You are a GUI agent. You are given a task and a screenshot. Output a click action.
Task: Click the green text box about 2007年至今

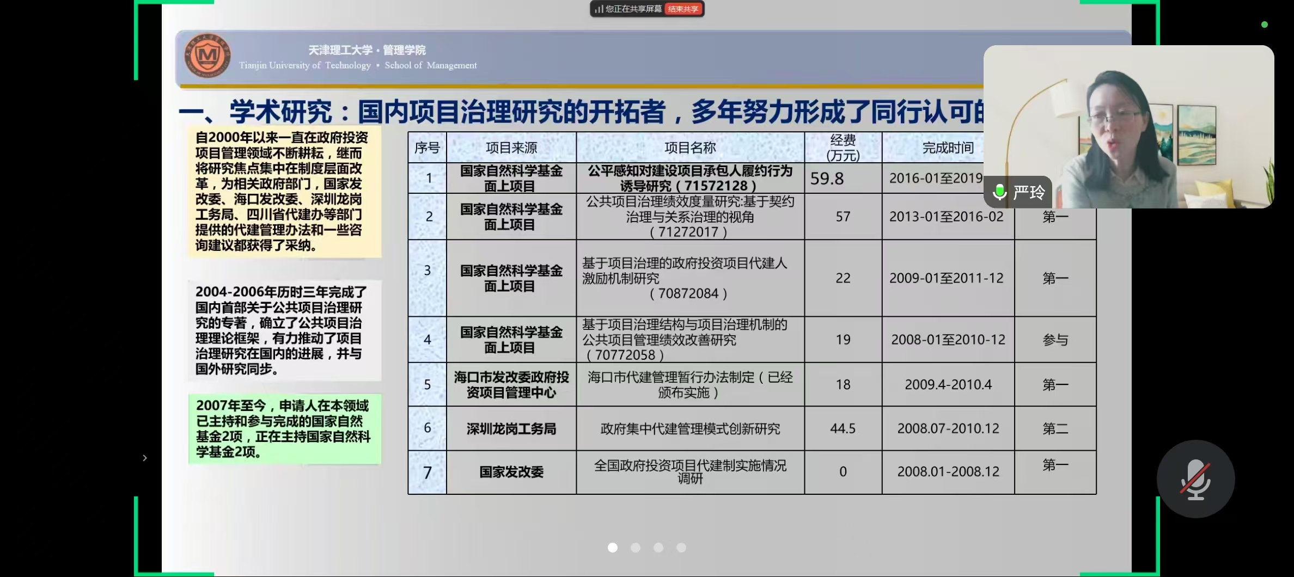click(284, 429)
